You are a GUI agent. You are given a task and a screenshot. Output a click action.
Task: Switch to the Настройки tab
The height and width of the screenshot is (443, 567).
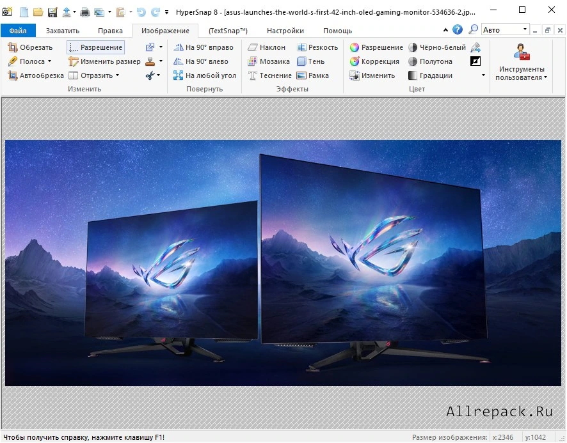click(x=285, y=31)
